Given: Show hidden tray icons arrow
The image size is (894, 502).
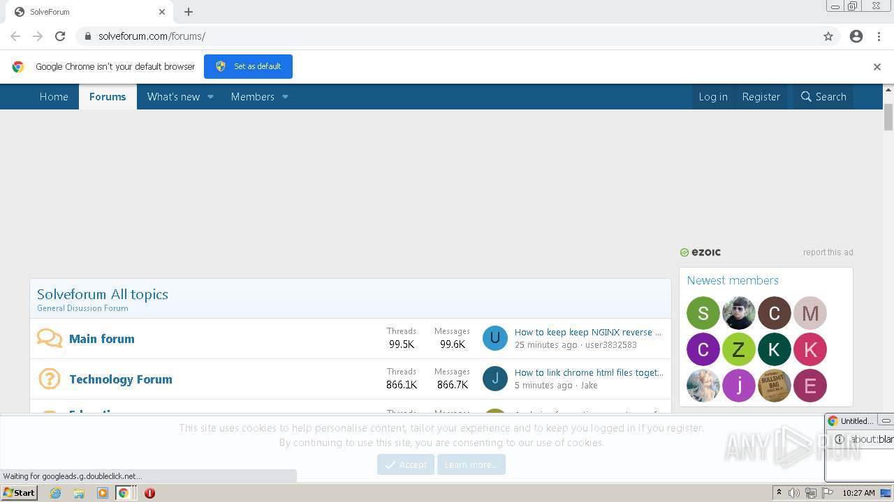Looking at the screenshot, I should 779,493.
